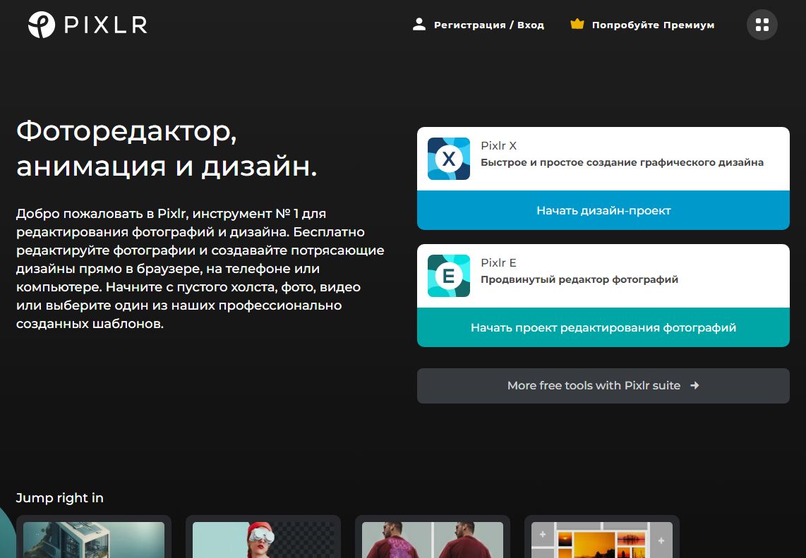The width and height of the screenshot is (806, 558).
Task: Open the two men t-shirt thumbnail card
Action: 433,537
